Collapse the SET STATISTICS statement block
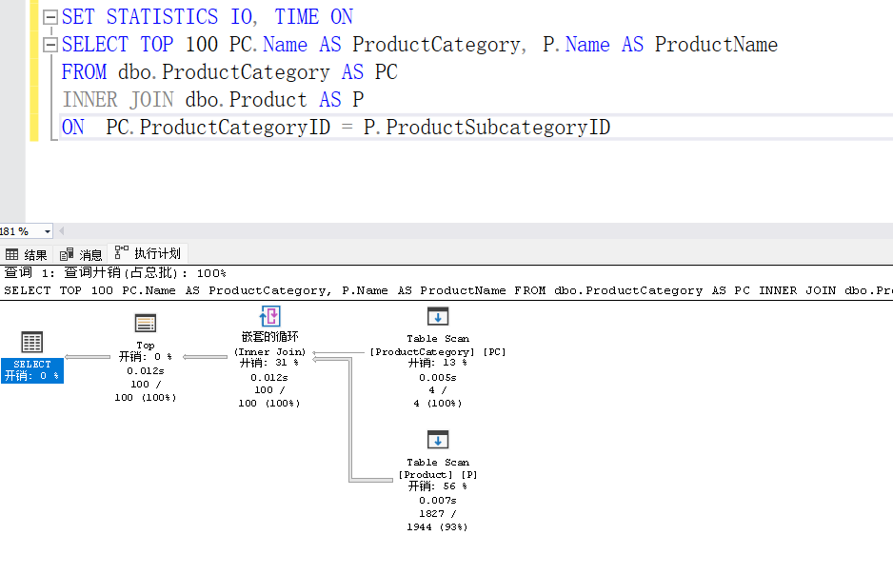 [x=50, y=16]
